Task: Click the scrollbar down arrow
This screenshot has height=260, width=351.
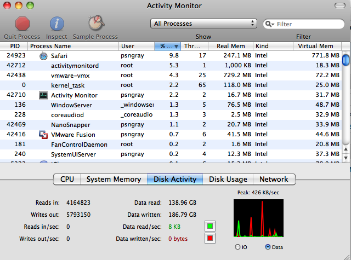Action: [346, 158]
